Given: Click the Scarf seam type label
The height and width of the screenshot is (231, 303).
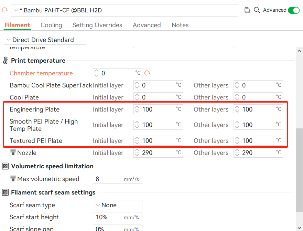Looking at the screenshot, I should pyautogui.click(x=32, y=205).
